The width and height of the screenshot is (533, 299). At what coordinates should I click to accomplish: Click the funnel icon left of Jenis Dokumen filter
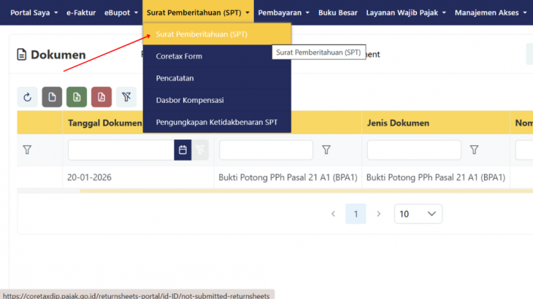click(326, 150)
